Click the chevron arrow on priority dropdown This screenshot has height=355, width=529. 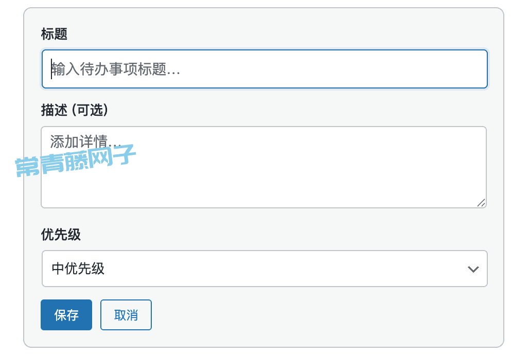pos(473,269)
